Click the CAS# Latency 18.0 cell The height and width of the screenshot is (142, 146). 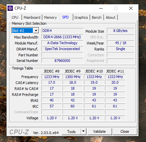click(73, 82)
